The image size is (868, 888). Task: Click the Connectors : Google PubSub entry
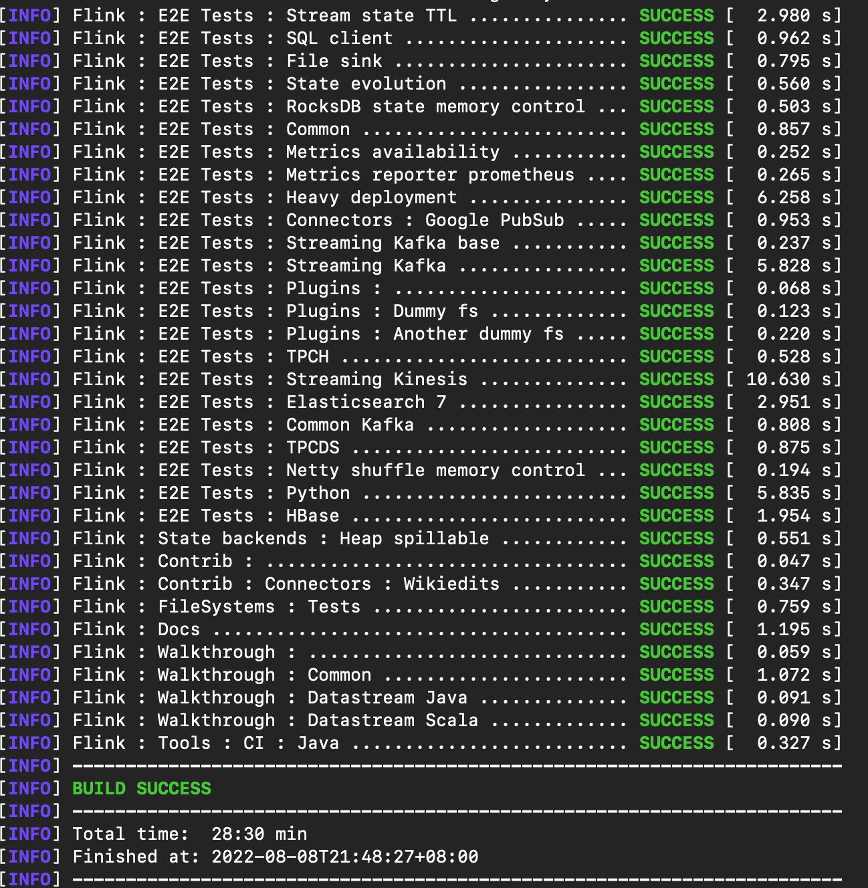click(x=425, y=220)
